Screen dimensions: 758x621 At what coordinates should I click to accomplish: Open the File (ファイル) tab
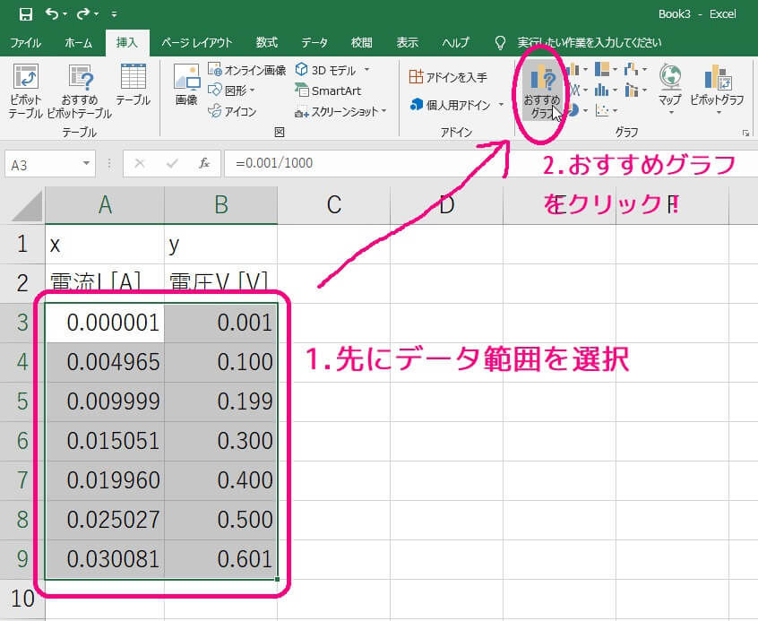(x=26, y=42)
